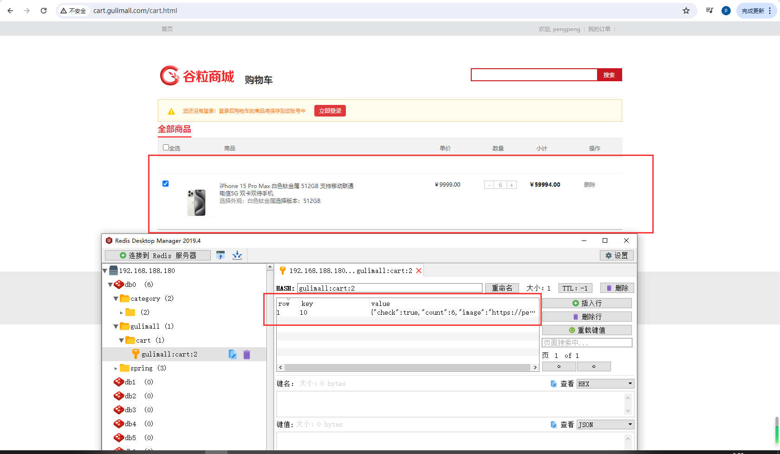The image size is (780, 454).
Task: Click 插入行 button
Action: (587, 303)
